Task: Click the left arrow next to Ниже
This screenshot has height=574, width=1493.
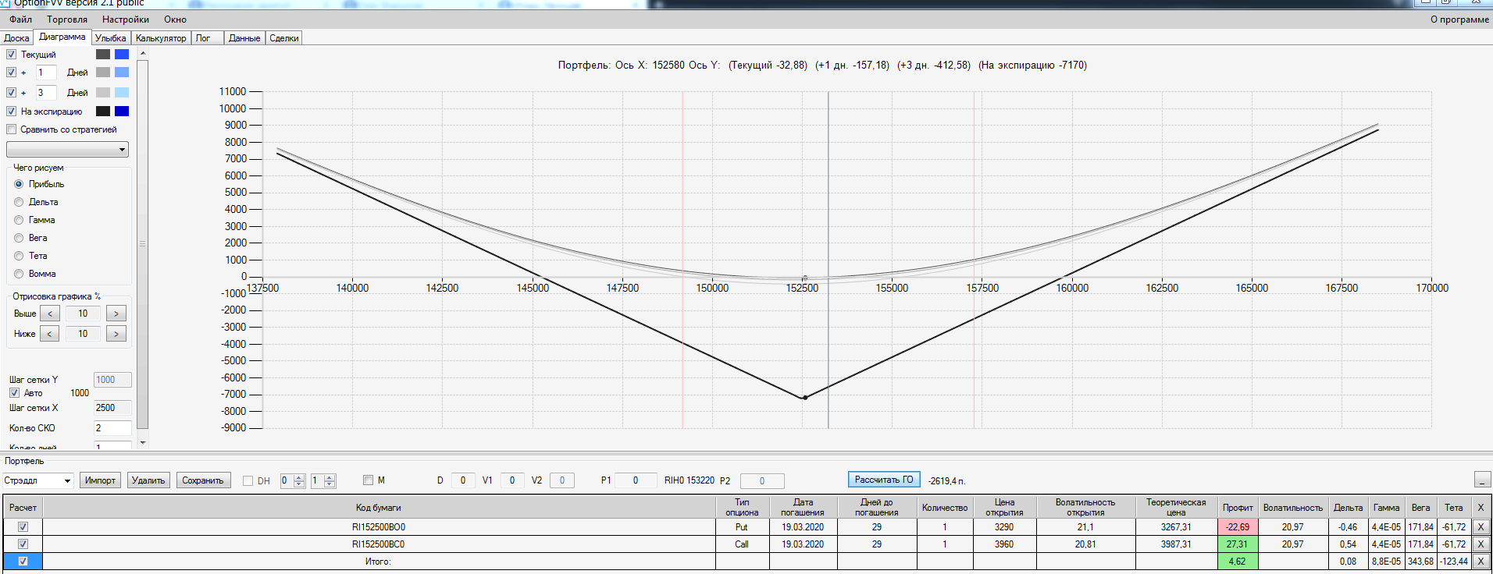Action: (x=50, y=334)
